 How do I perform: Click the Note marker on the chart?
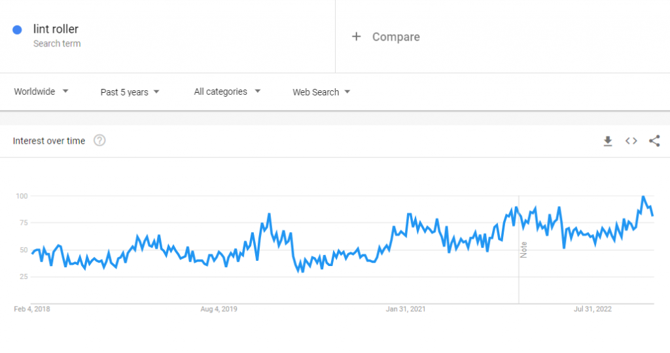(523, 249)
